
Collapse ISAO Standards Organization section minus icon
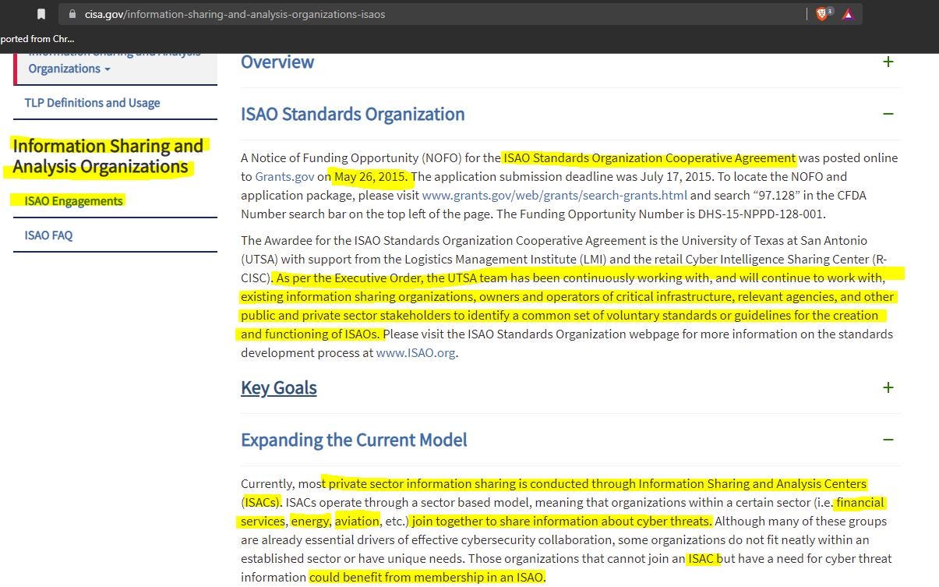point(888,114)
